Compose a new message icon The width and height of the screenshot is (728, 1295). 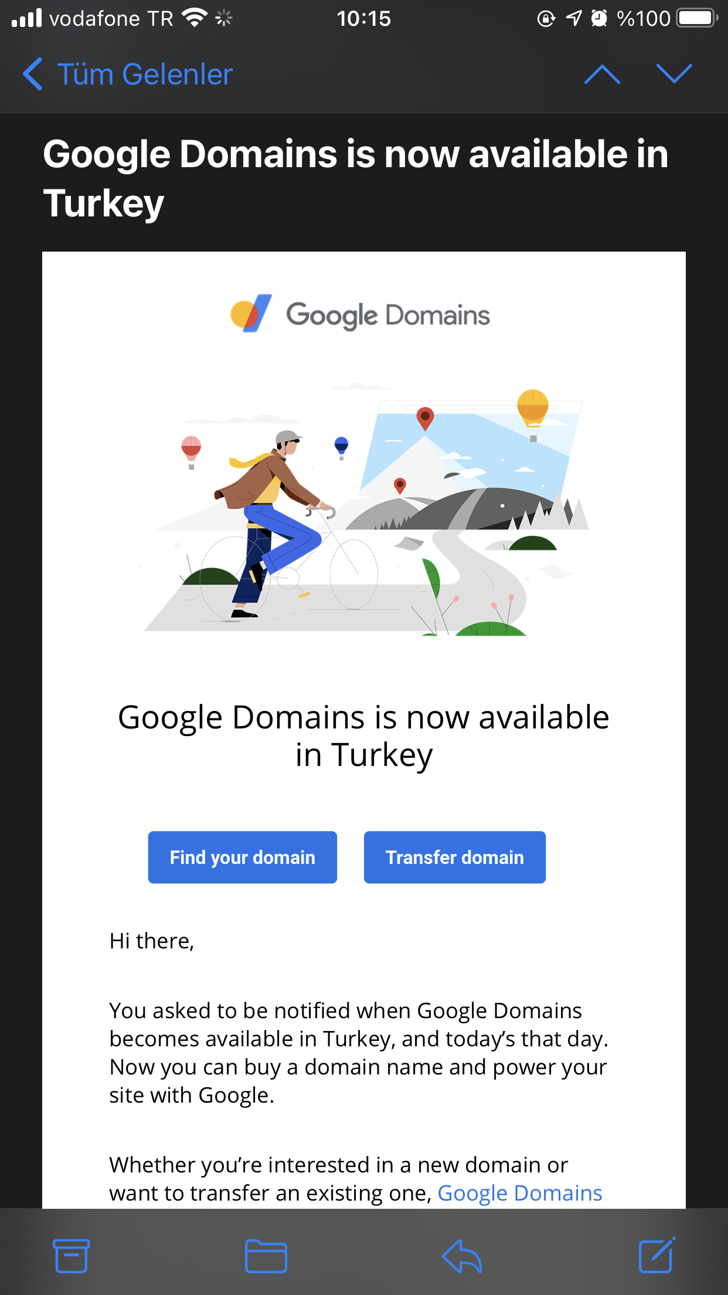[x=656, y=1255]
